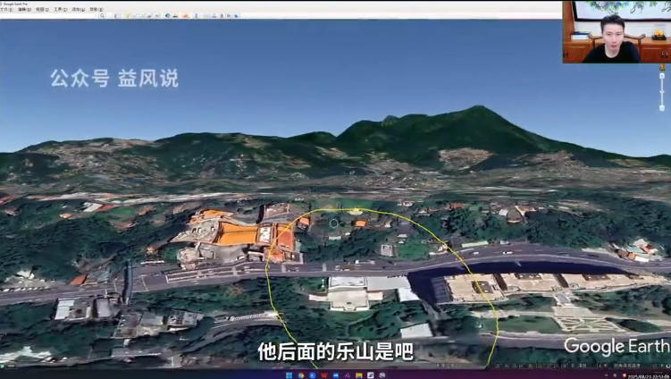Open the 添加 (Add) menu
The height and width of the screenshot is (379, 671).
(79, 9)
